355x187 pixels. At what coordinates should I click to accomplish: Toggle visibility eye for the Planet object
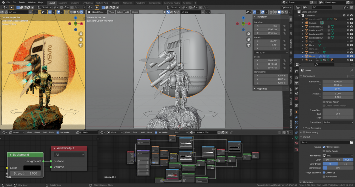(x=348, y=56)
